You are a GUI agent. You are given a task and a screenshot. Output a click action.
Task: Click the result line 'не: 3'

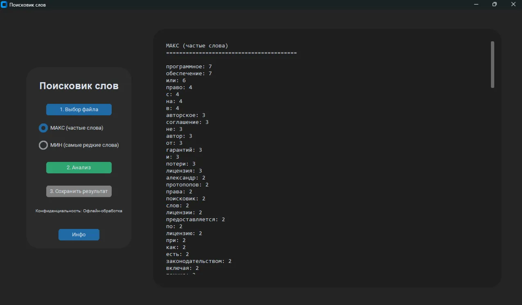point(174,129)
